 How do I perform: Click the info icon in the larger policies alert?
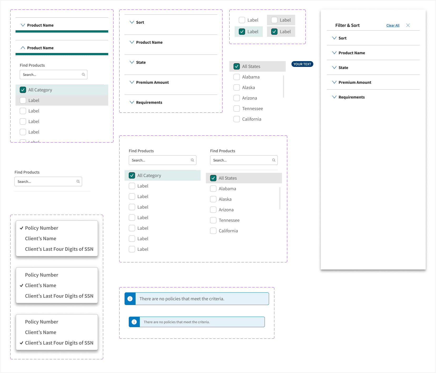pos(130,299)
